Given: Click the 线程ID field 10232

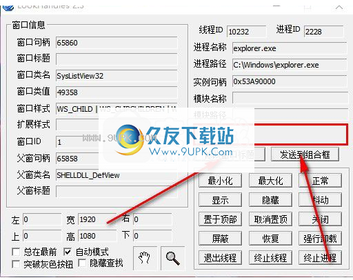Looking at the screenshot, I should tap(246, 32).
